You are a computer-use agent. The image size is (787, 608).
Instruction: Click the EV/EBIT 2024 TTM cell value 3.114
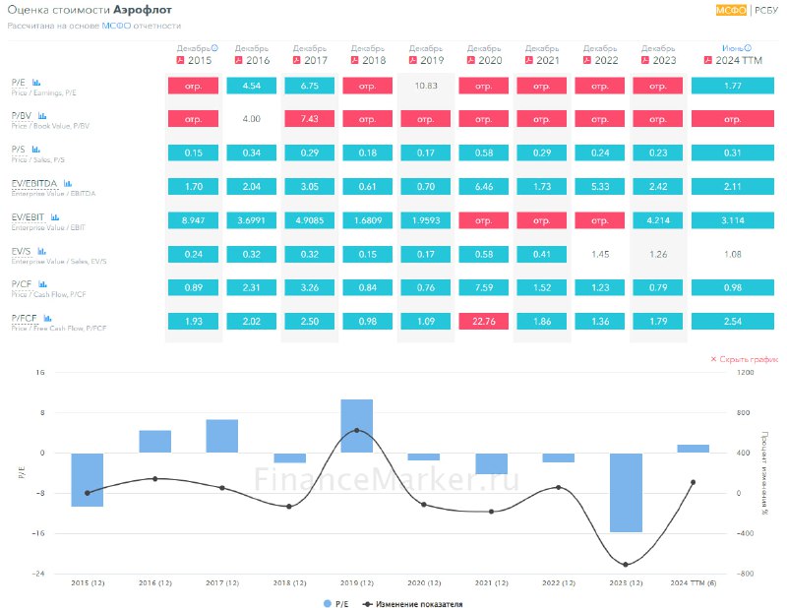point(733,220)
